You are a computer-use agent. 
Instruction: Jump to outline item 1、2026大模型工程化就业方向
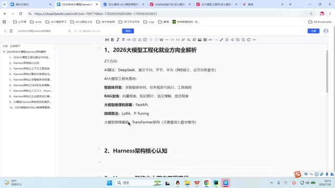(30, 57)
